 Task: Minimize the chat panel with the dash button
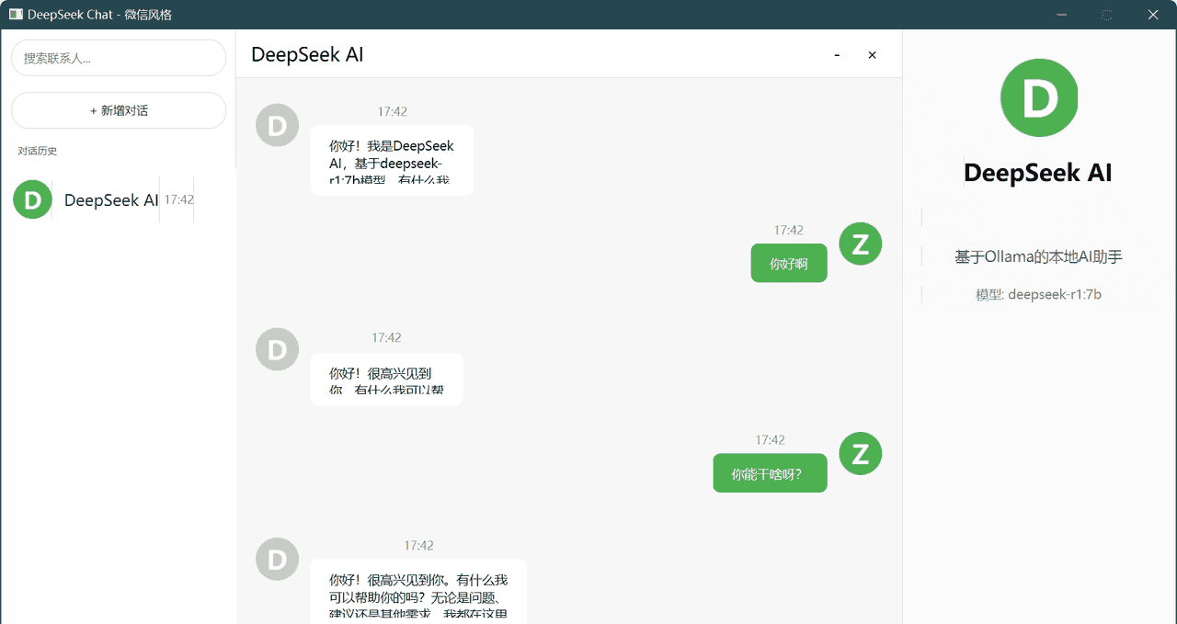[836, 55]
